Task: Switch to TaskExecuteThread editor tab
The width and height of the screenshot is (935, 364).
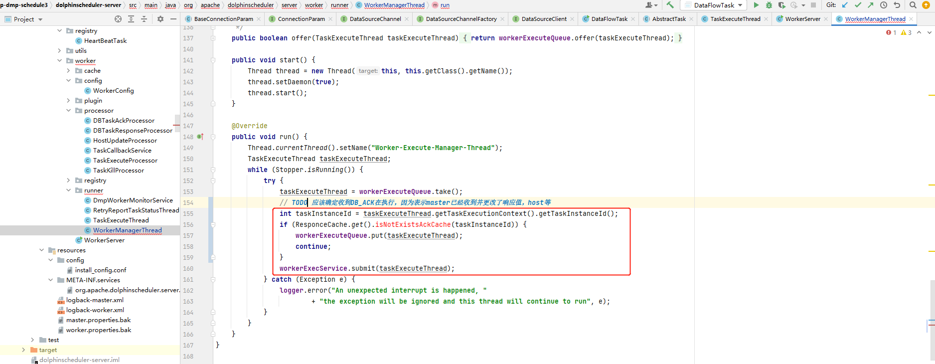Action: 735,19
